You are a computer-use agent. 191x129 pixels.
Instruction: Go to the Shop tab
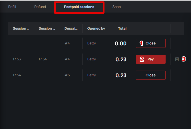coord(116,7)
